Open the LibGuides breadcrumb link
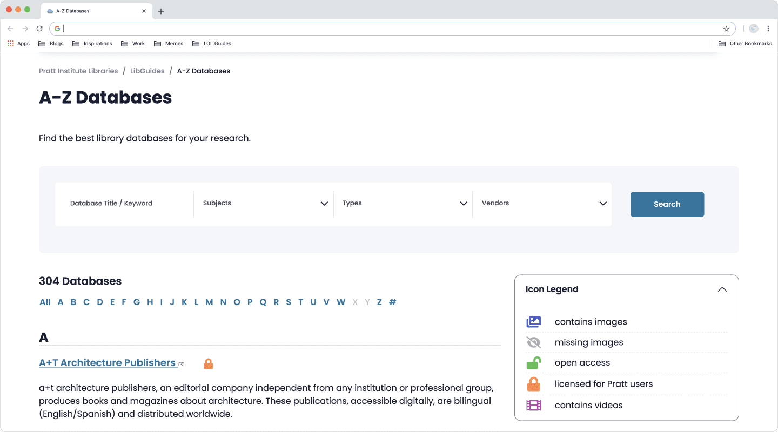The height and width of the screenshot is (432, 778). click(x=147, y=71)
